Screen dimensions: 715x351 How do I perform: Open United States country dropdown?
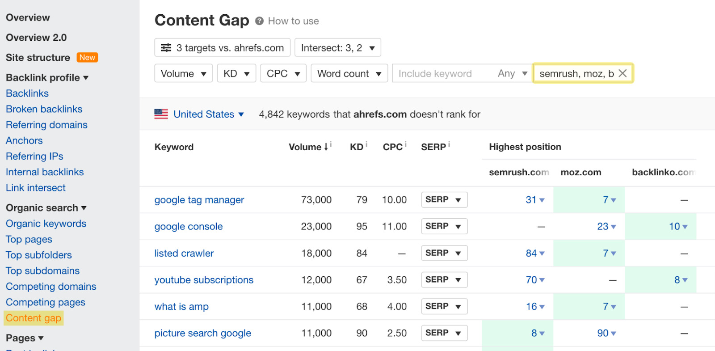(x=209, y=114)
